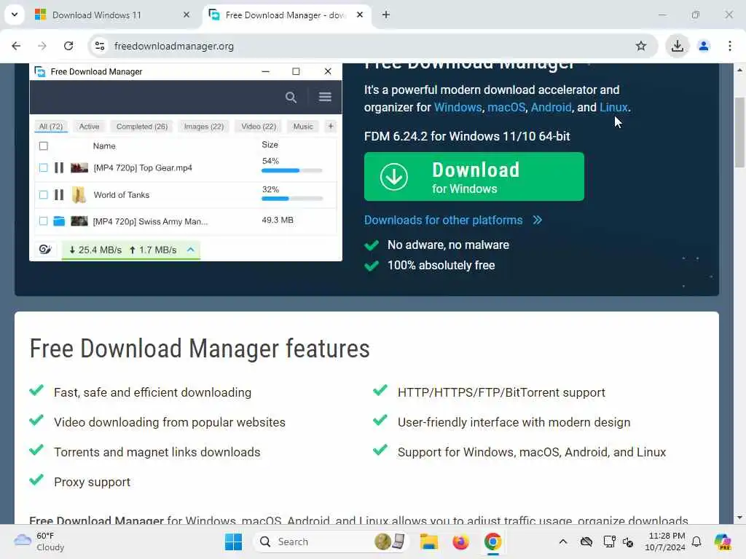
Task: Check the World of Tanks row checkbox
Action: pyautogui.click(x=43, y=195)
